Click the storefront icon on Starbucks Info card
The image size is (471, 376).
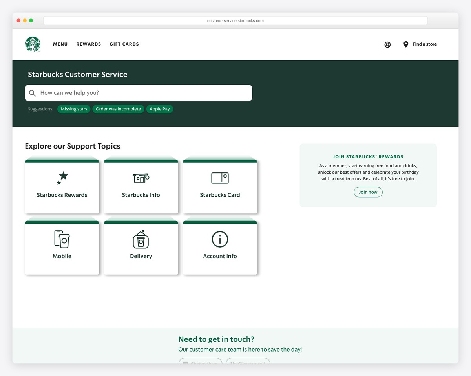tap(141, 178)
